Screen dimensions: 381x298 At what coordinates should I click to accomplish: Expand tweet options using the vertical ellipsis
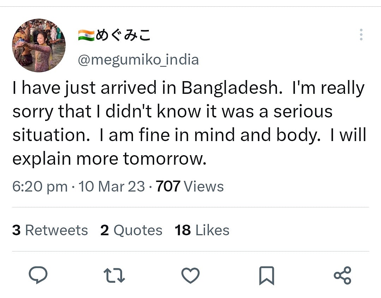pyautogui.click(x=361, y=34)
